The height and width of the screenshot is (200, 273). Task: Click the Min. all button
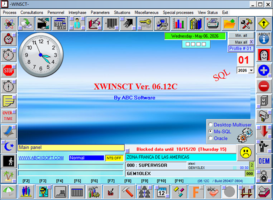[241, 35]
